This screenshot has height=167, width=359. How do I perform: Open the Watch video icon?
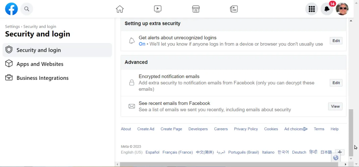(158, 9)
